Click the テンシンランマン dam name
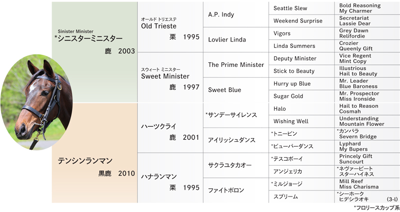Screen dimensions: 400x212 click(x=85, y=161)
